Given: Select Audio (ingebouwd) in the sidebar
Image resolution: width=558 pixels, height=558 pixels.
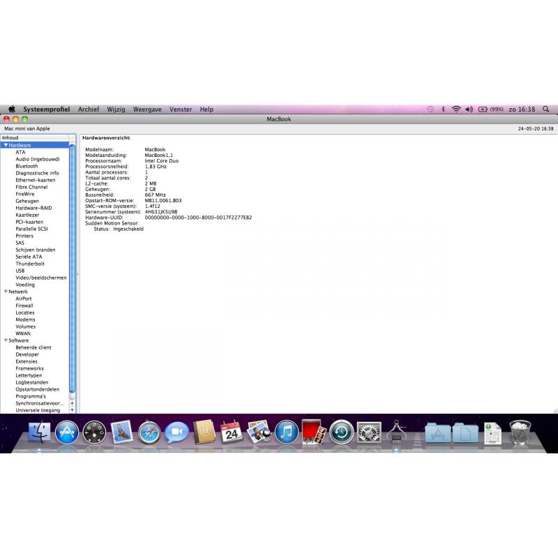Looking at the screenshot, I should point(38,159).
